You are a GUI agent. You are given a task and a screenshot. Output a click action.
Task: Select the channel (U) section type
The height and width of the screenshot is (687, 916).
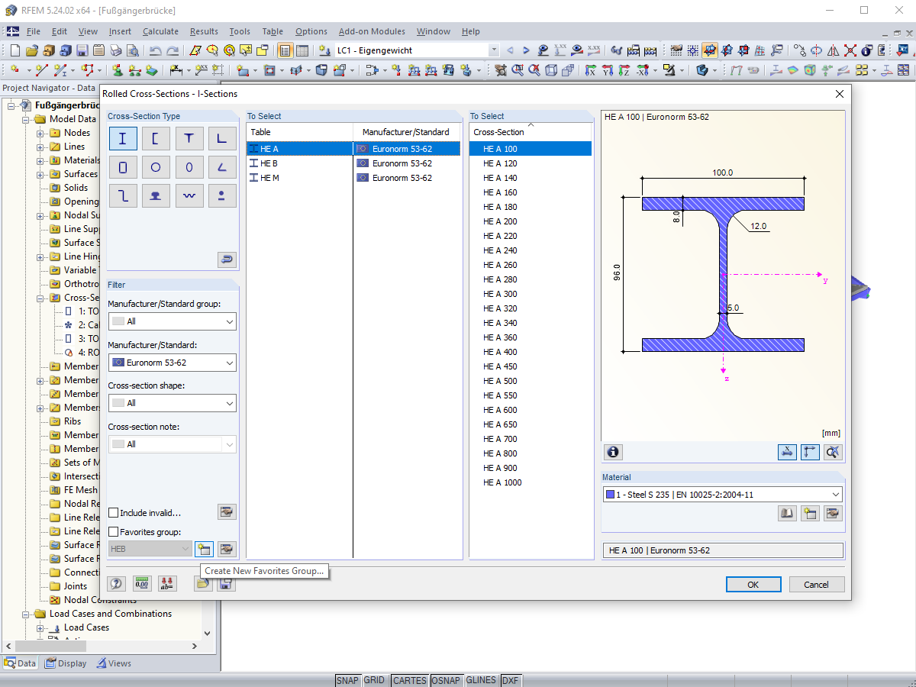click(156, 138)
